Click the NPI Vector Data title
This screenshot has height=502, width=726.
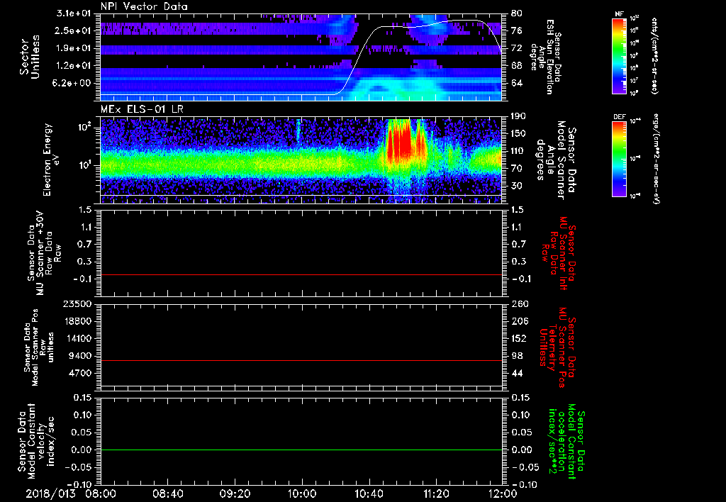tap(144, 6)
